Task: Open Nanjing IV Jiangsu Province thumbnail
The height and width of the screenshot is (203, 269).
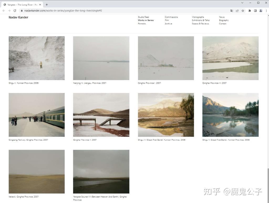Action: tap(101, 58)
